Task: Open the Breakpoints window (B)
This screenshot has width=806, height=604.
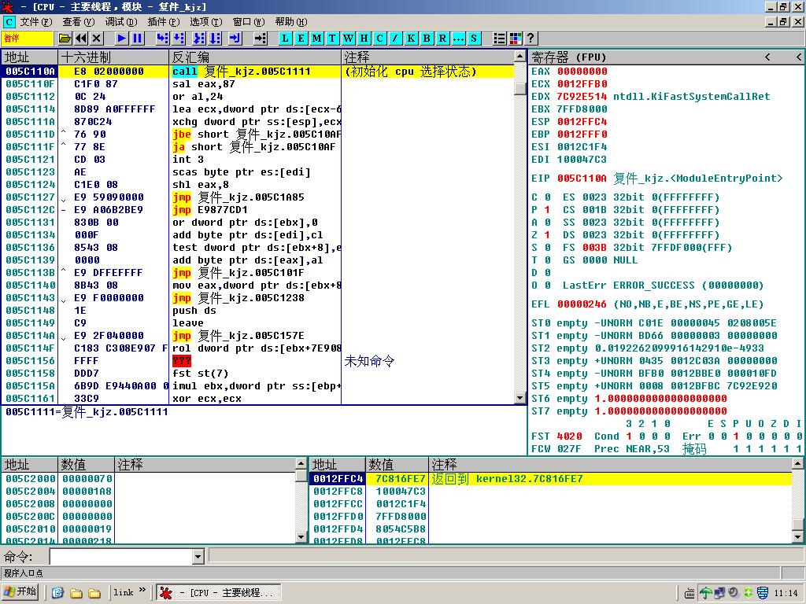Action: click(427, 38)
